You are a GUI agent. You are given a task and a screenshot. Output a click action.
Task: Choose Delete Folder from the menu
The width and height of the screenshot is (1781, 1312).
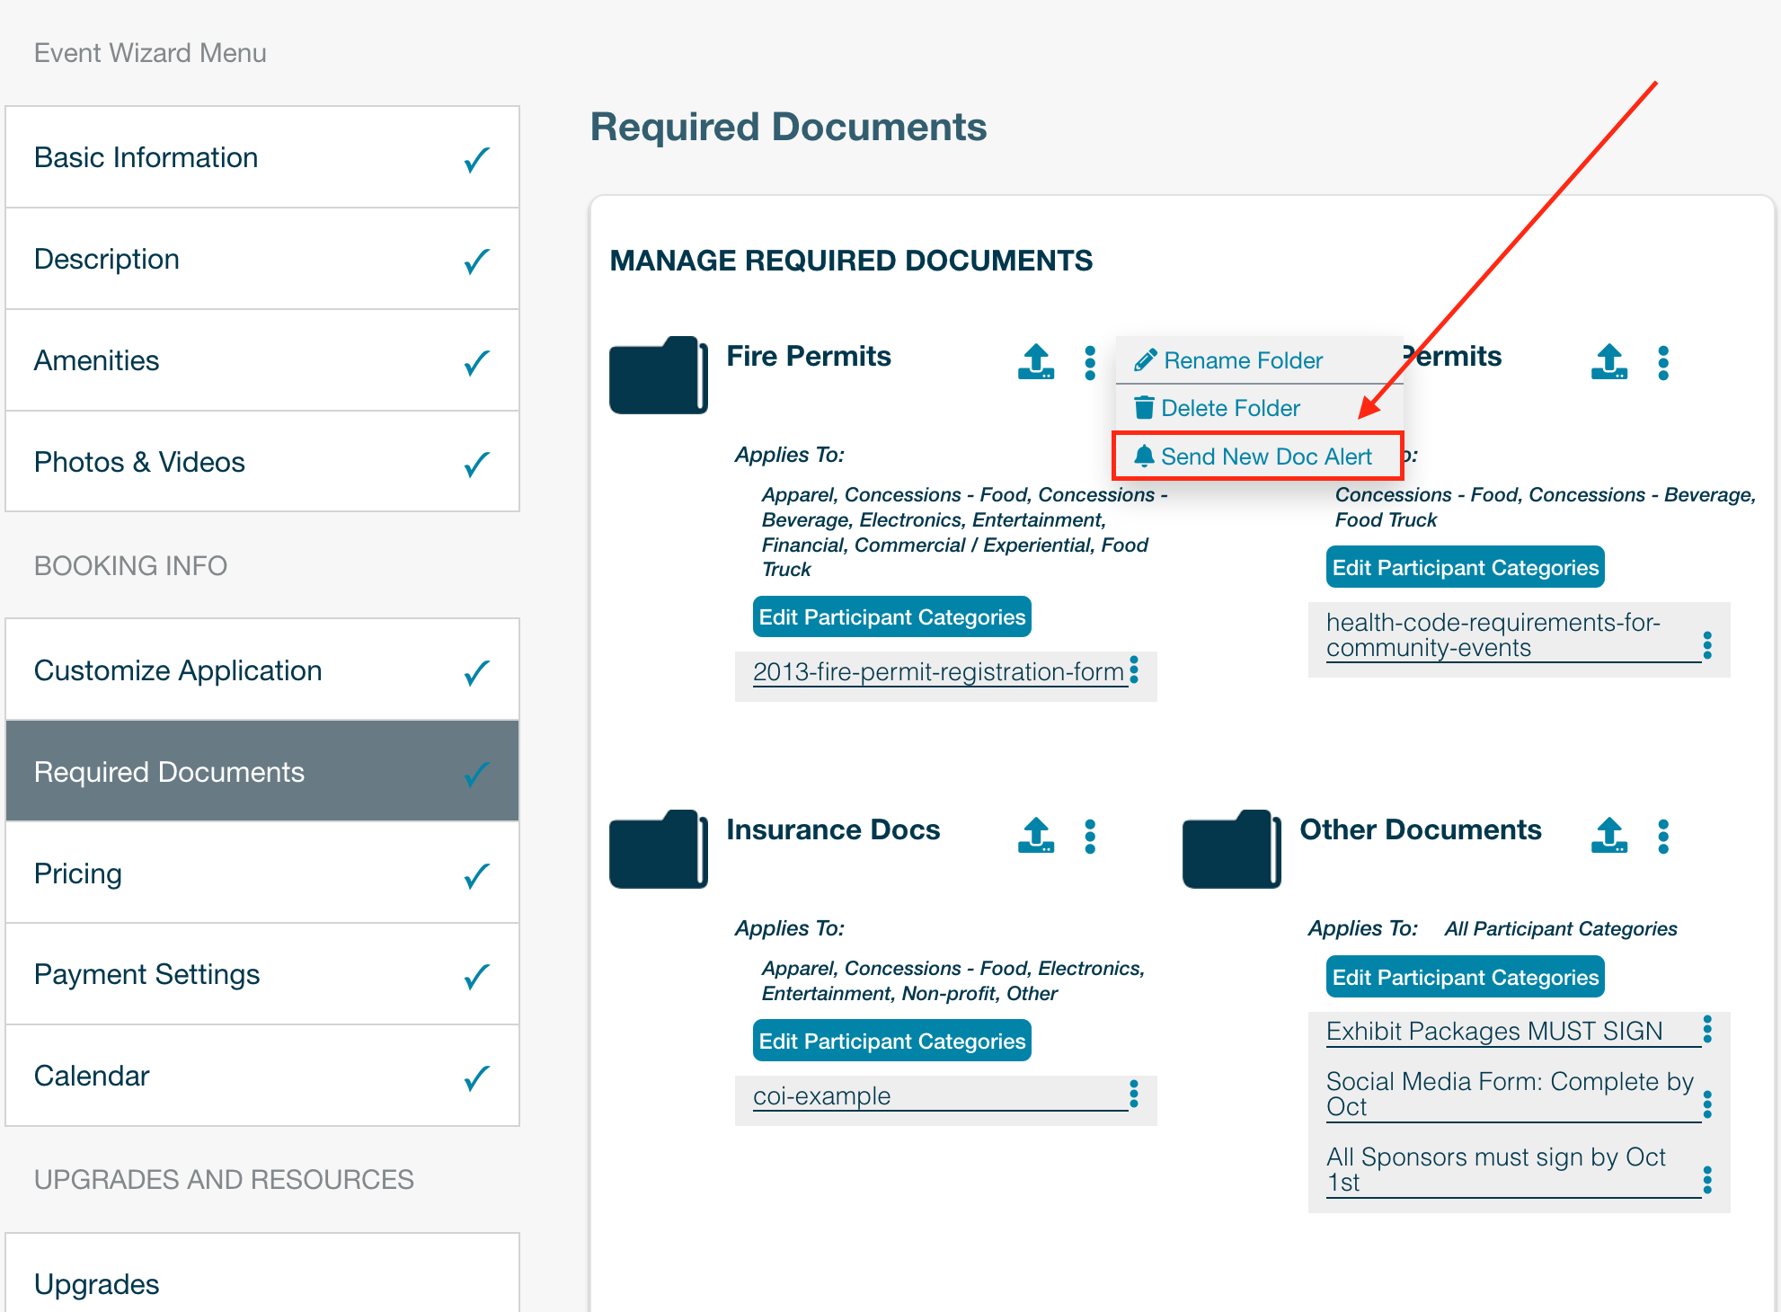click(x=1258, y=408)
